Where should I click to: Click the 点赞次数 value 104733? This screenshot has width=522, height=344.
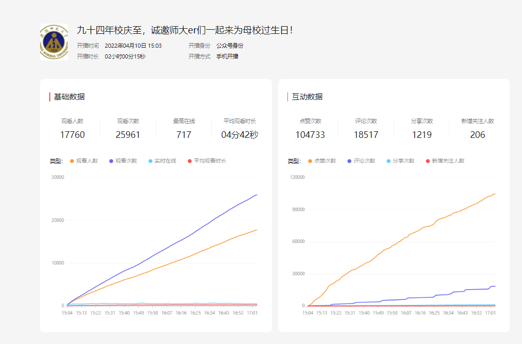310,135
